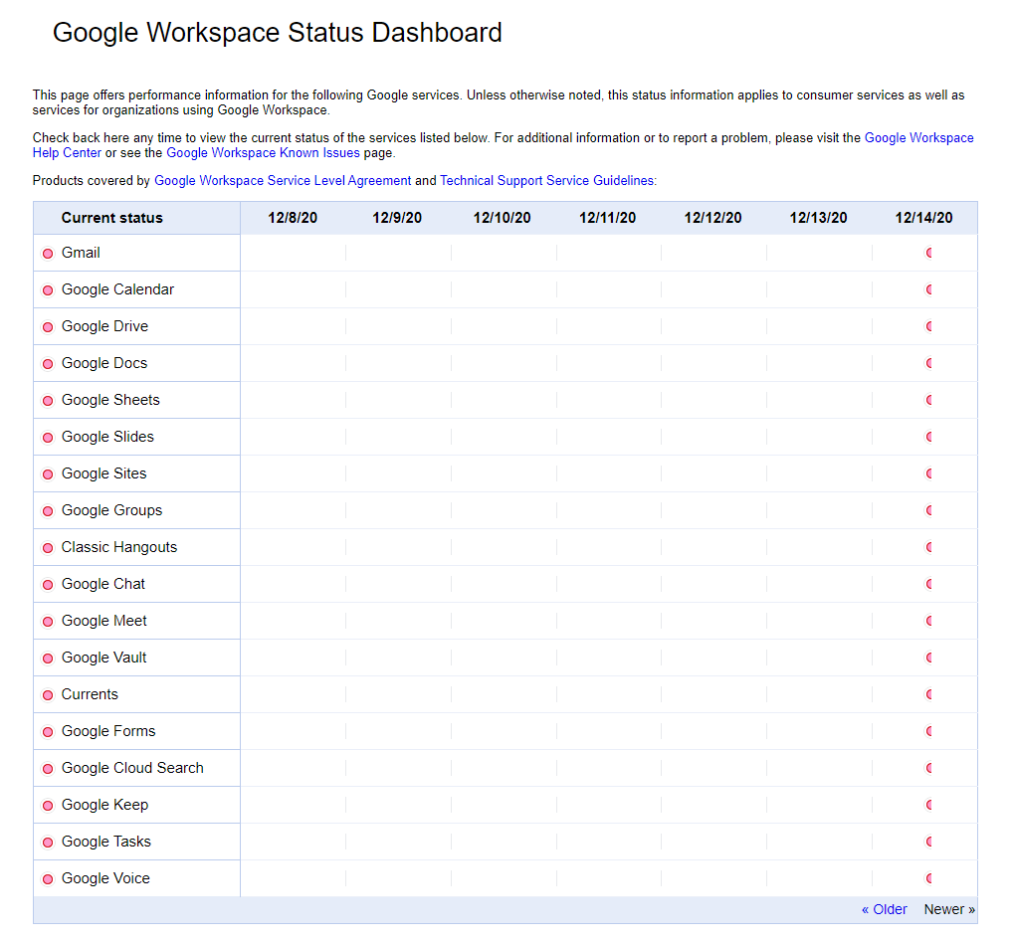The width and height of the screenshot is (1015, 942).
Task: Click the 12/12/20 column header
Action: tap(712, 218)
